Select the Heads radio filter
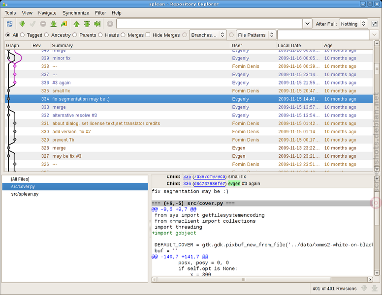382x295 pixels. pyautogui.click(x=100, y=35)
